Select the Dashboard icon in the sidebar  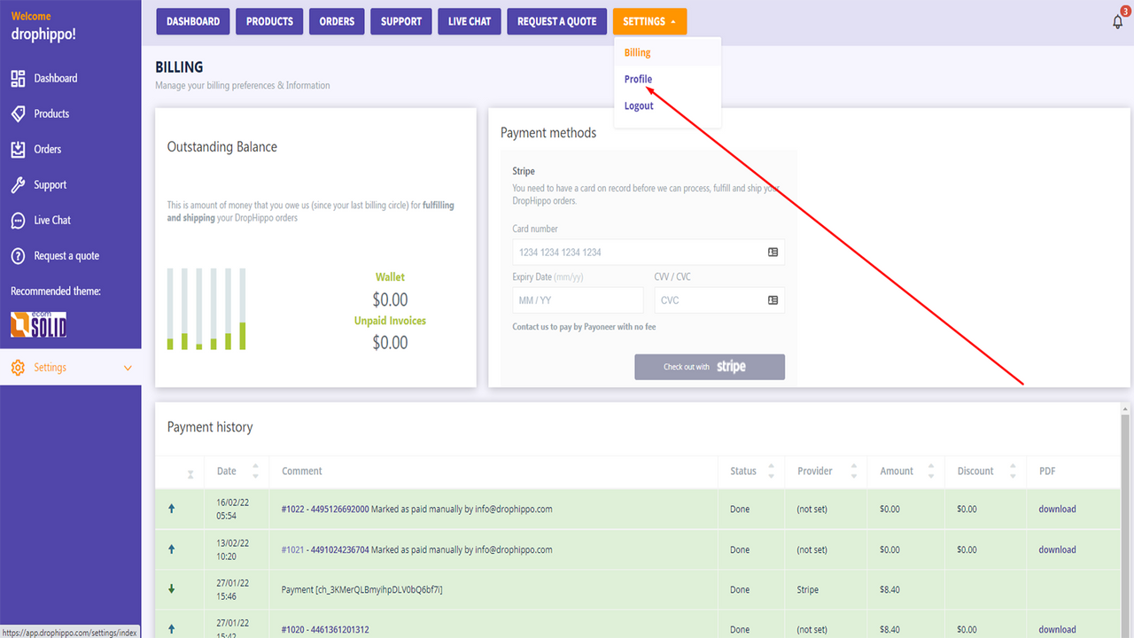click(18, 78)
